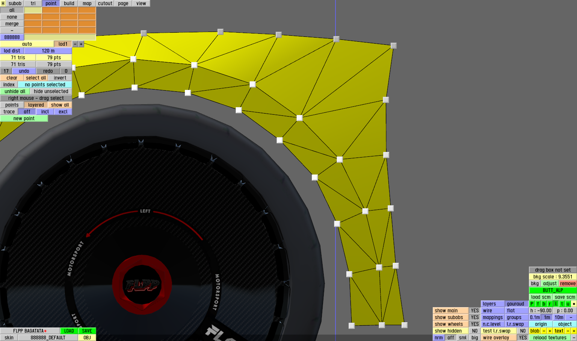The image size is (577, 341).
Task: Select nrm normals display mode
Action: (439, 338)
